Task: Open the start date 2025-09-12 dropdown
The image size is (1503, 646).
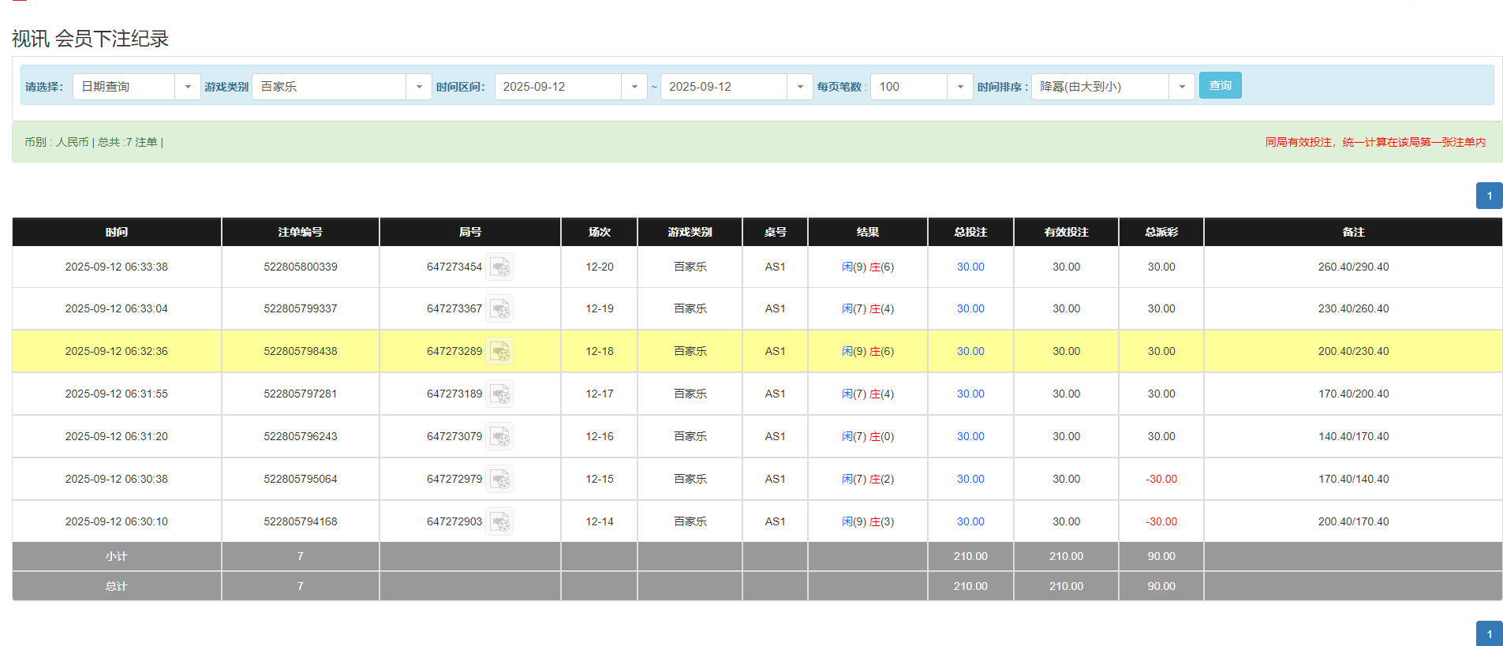Action: pos(634,87)
